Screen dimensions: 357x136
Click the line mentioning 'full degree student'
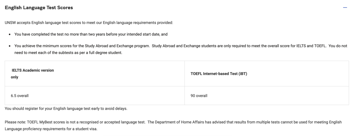tap(68, 53)
